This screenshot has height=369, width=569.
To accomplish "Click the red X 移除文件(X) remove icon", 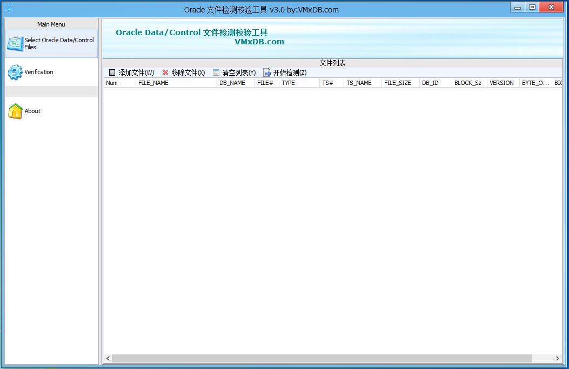I will coord(165,72).
